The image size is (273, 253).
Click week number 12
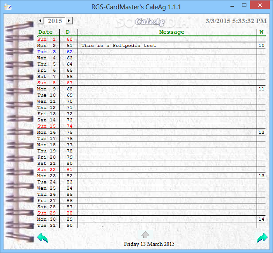(x=261, y=132)
